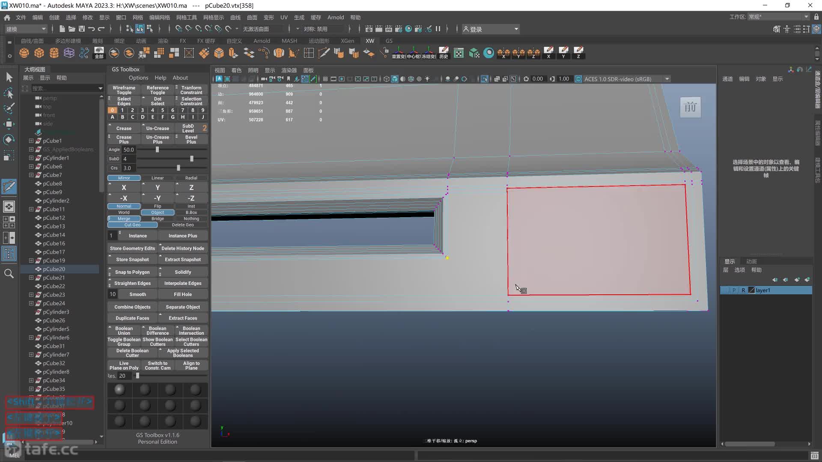Select Linear mode in GS Toolbox

coord(158,178)
